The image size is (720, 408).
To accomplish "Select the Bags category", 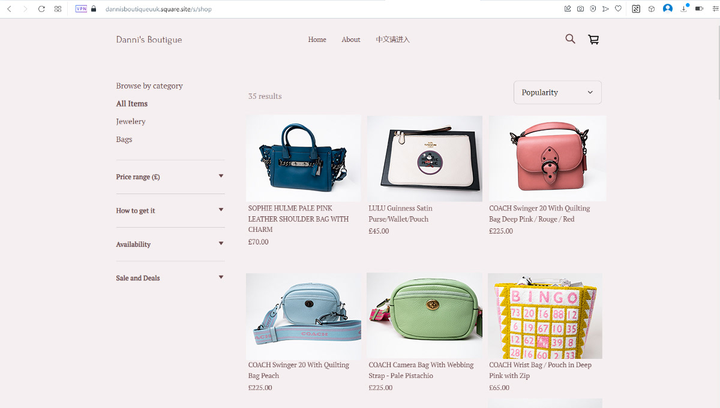I will [124, 140].
